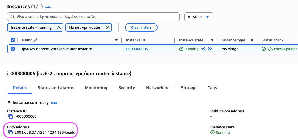Viewport: 298px width, 139px height.
Task: Open instance link i-000000005 in table
Action: click(137, 49)
